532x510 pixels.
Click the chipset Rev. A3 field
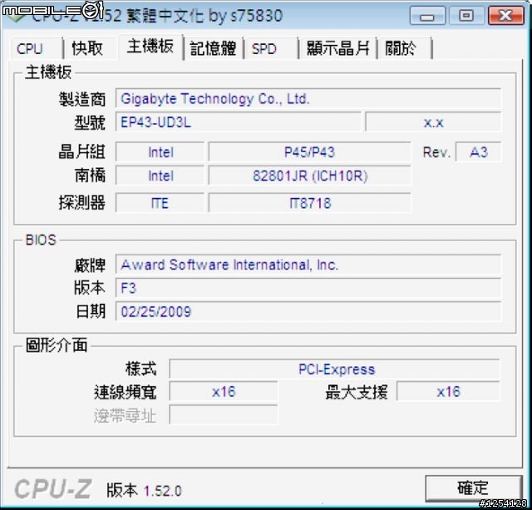click(479, 151)
